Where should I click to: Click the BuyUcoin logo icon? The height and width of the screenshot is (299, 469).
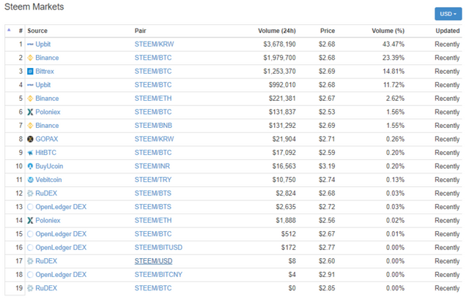(30, 166)
